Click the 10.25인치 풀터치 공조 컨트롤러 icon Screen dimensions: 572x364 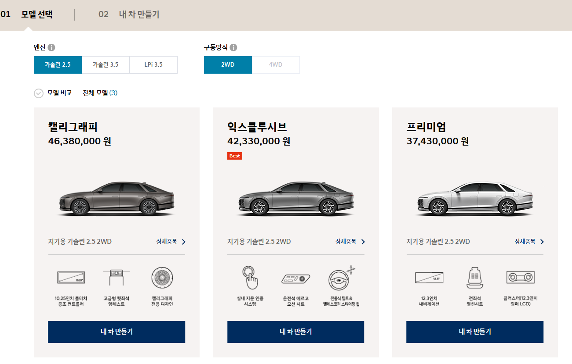[72, 278]
